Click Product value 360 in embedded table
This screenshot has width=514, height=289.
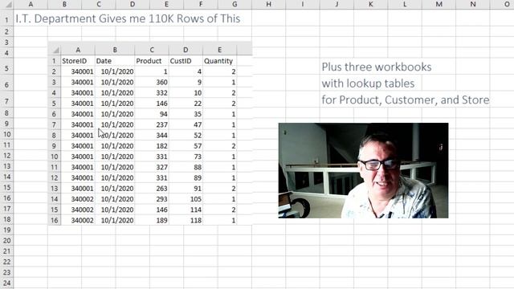[161, 82]
